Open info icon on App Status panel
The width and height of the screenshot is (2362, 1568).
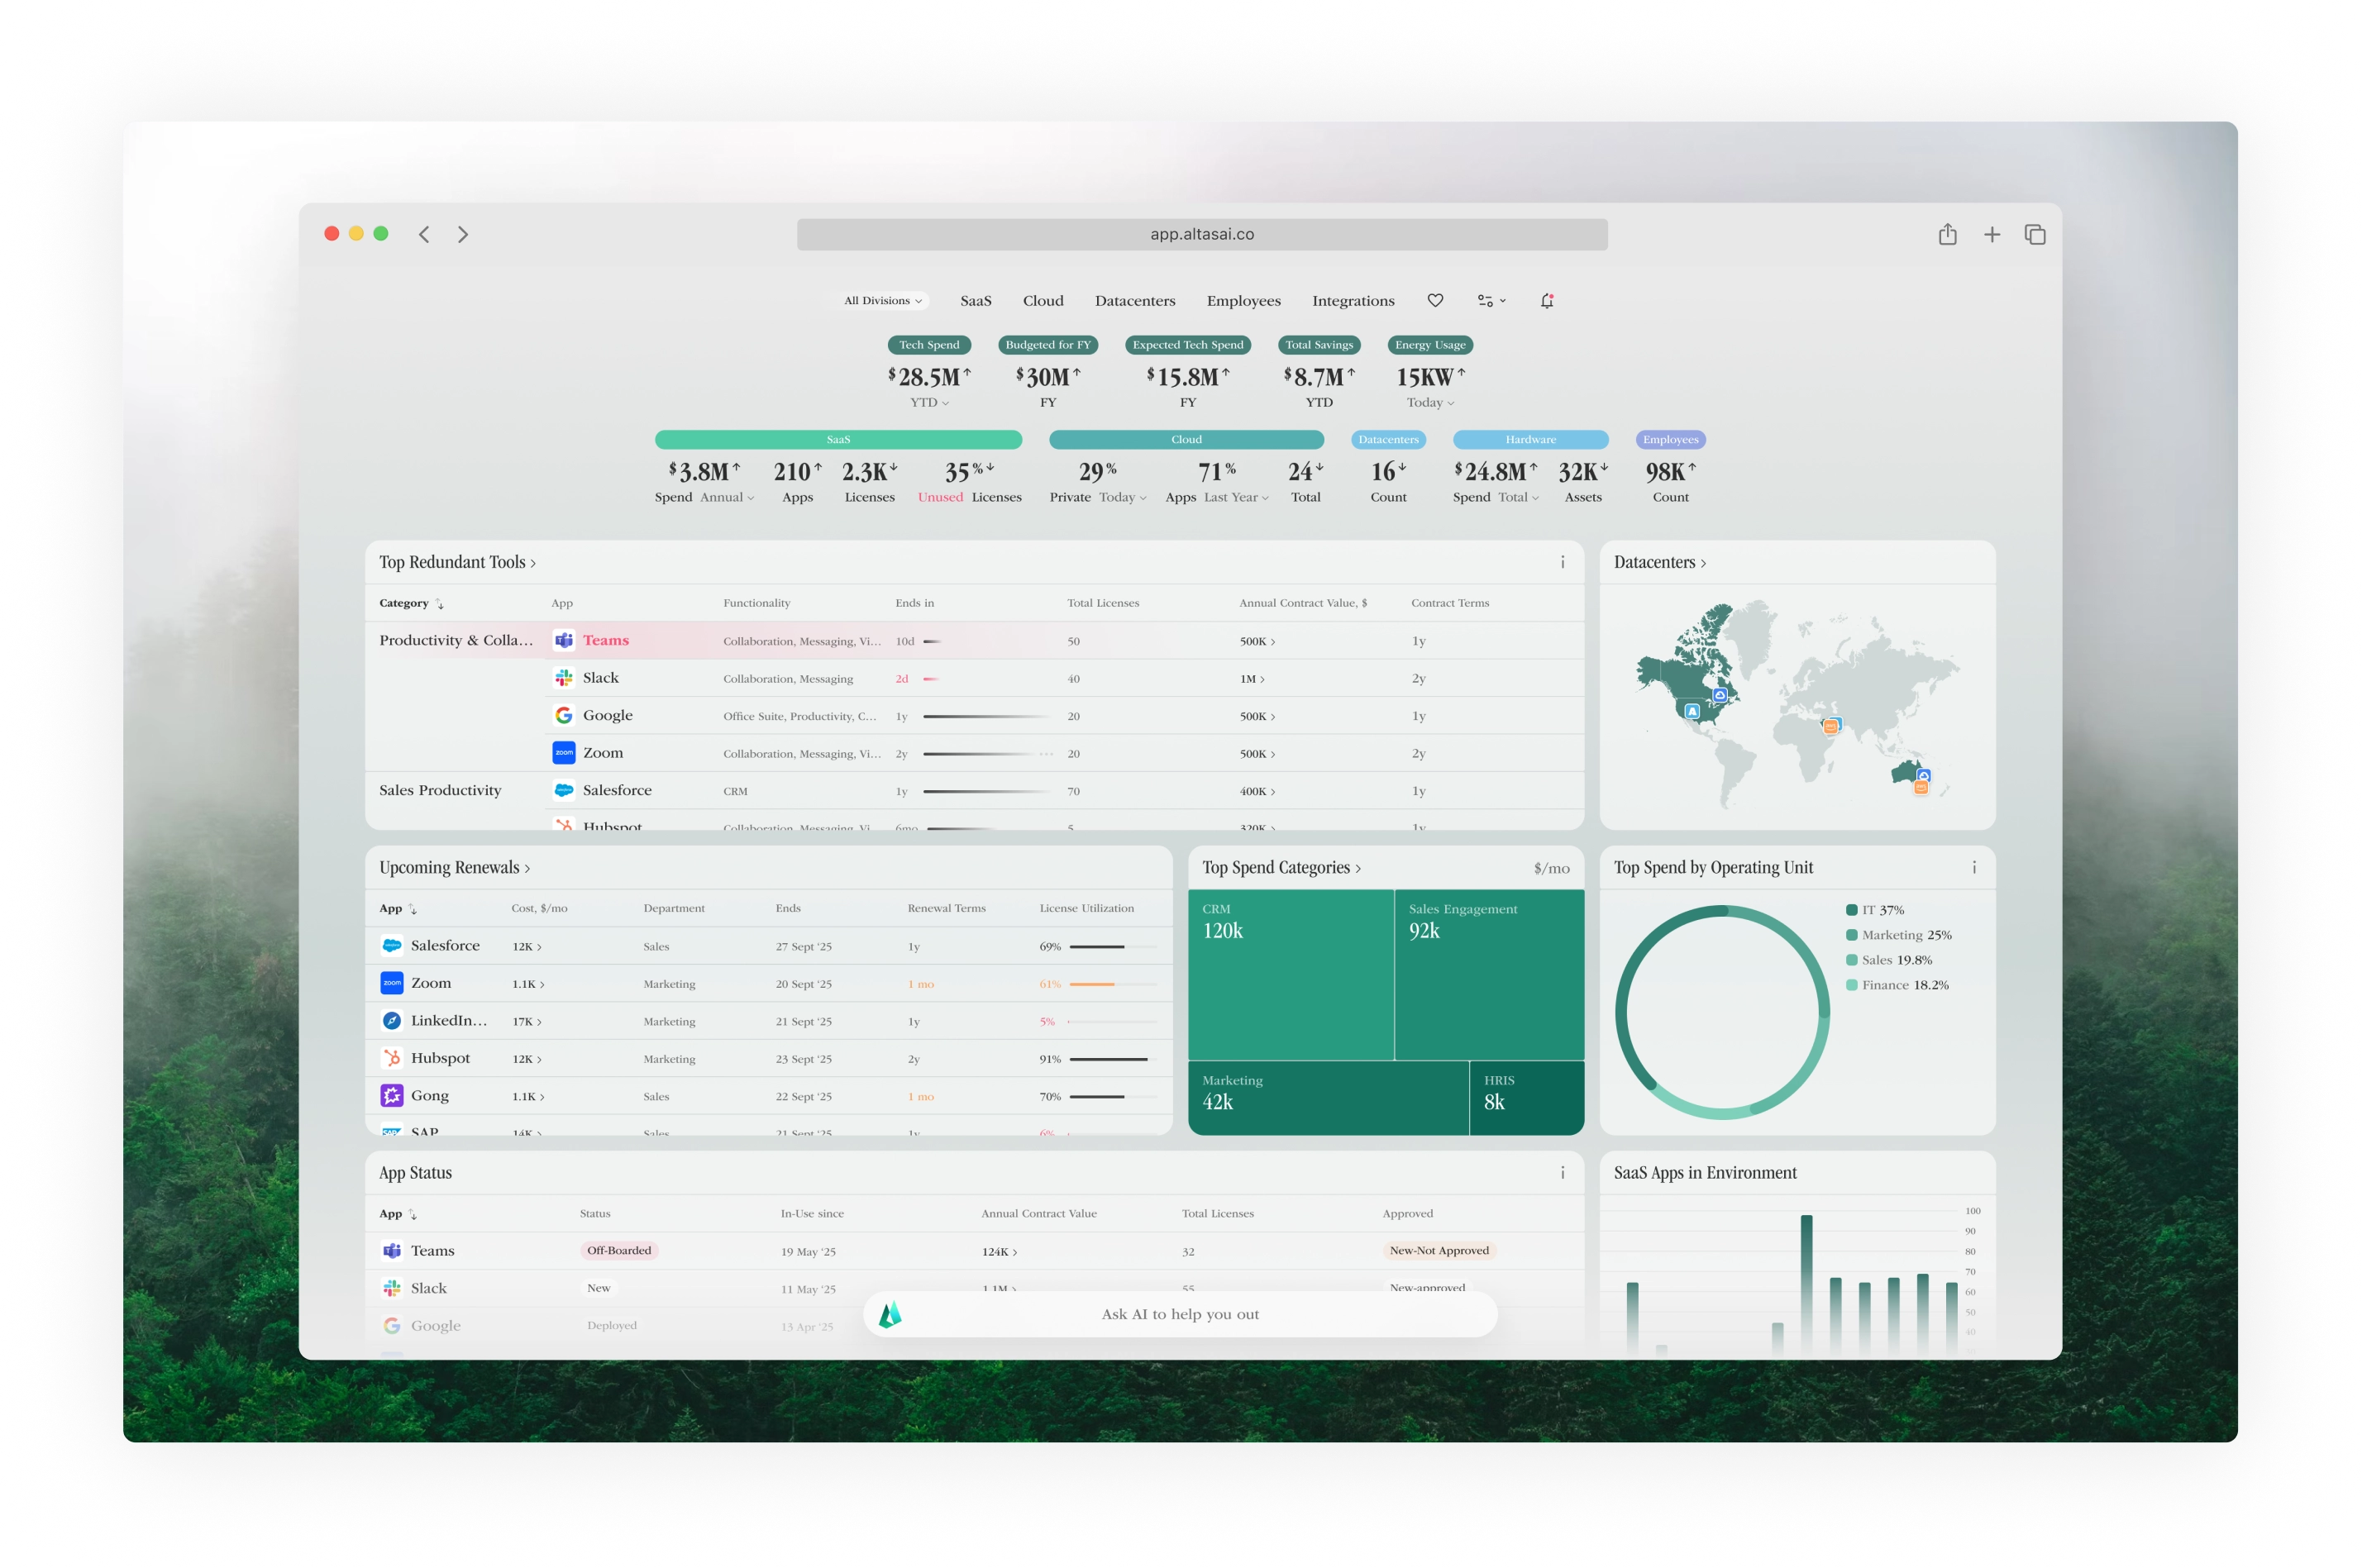pyautogui.click(x=1562, y=1172)
